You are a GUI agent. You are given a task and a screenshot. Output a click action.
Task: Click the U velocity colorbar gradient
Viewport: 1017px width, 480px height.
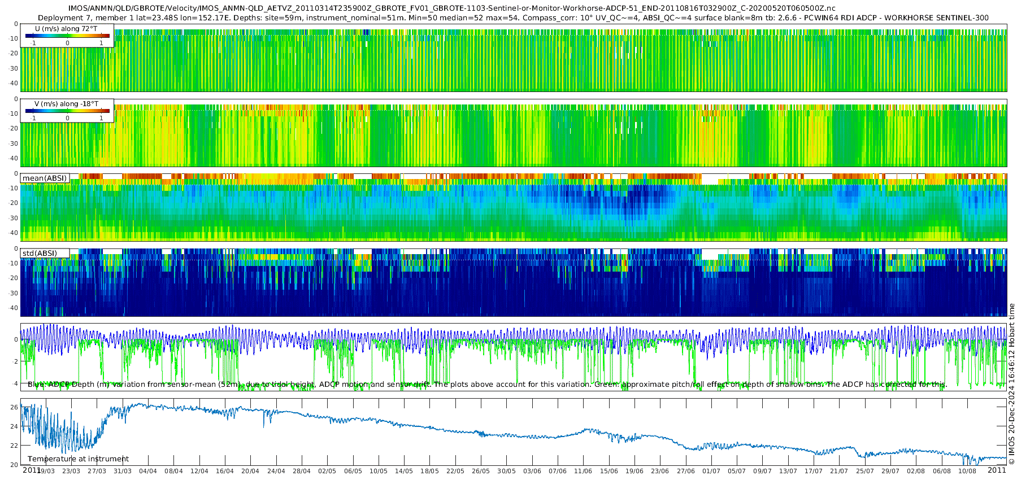click(x=67, y=36)
